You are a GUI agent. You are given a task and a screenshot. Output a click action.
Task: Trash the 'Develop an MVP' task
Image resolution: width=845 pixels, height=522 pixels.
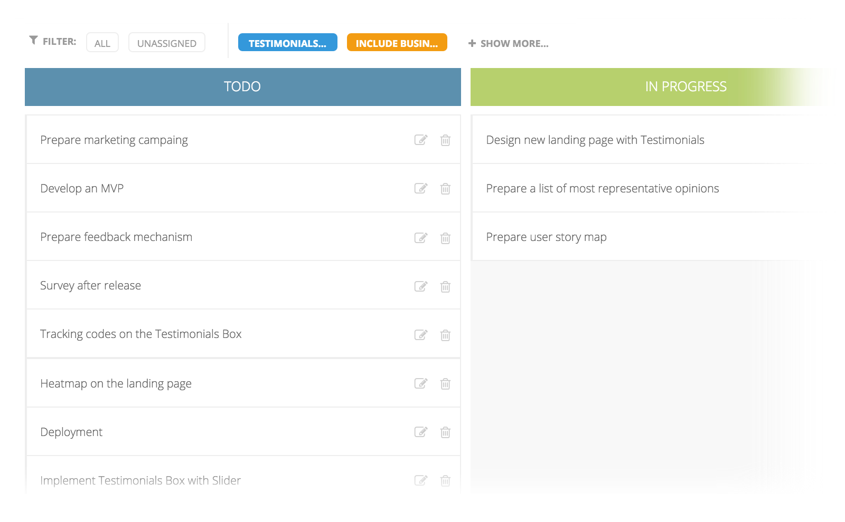tap(445, 189)
